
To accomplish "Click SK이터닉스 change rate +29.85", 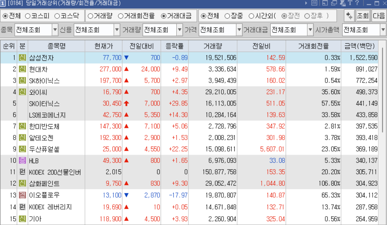I will coord(178,103).
